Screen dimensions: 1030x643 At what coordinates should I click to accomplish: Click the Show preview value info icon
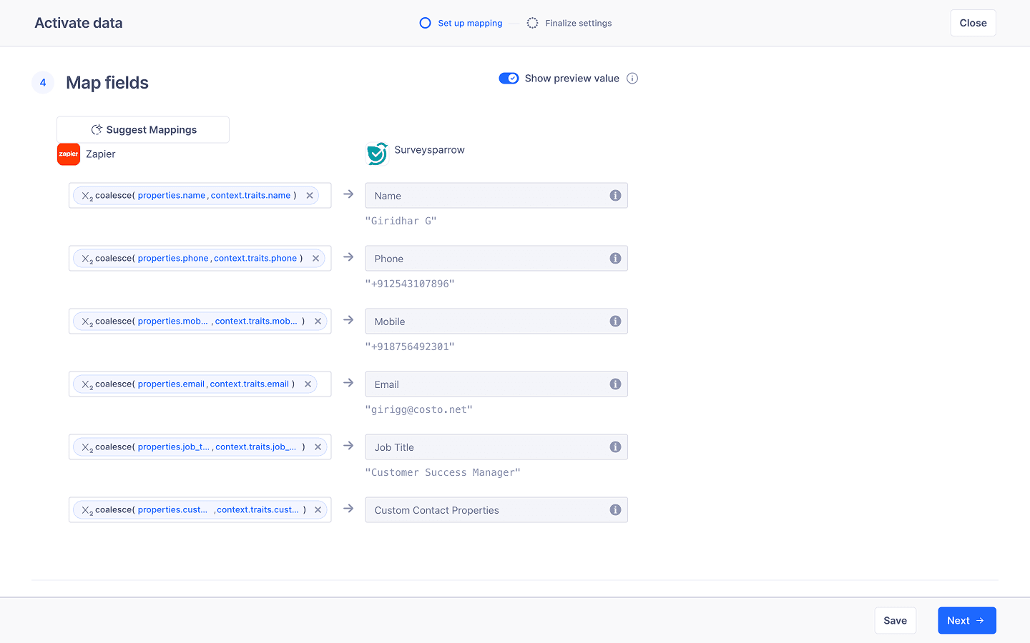click(x=632, y=79)
